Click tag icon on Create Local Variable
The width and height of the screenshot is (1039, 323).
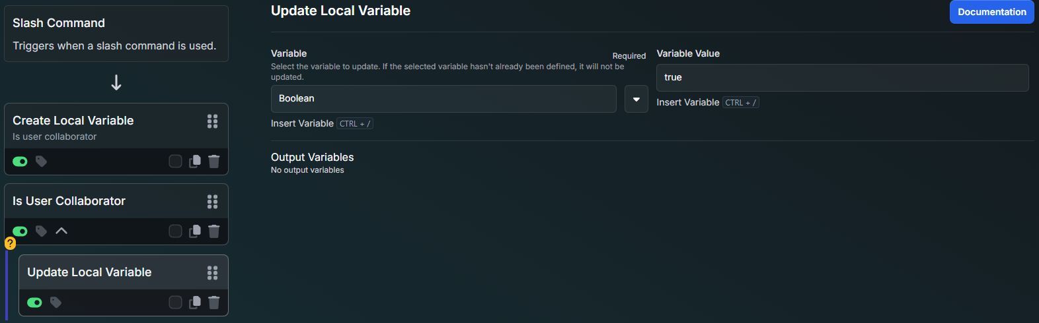pos(41,161)
